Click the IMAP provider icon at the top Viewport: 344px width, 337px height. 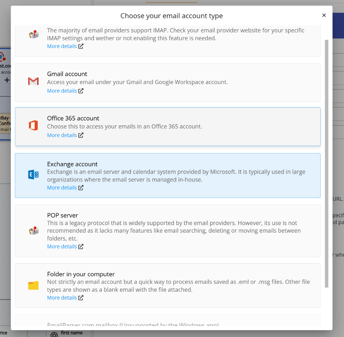pos(33,34)
